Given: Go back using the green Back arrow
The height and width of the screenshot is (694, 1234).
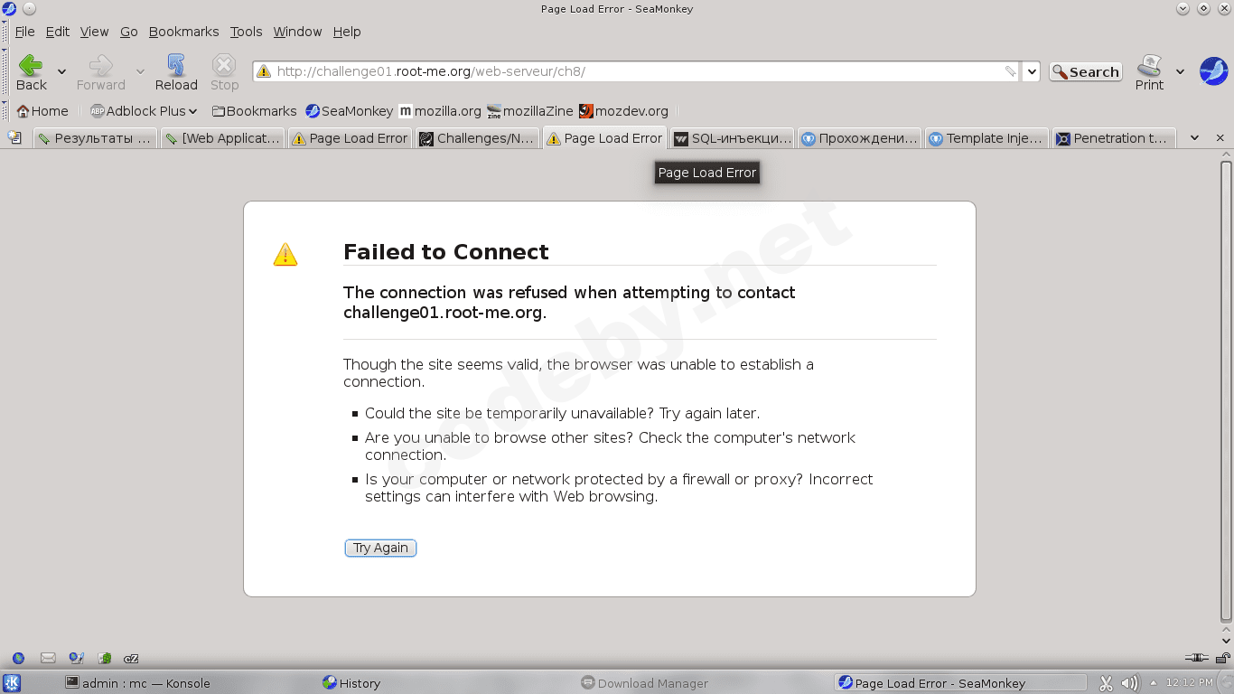Looking at the screenshot, I should click(31, 71).
